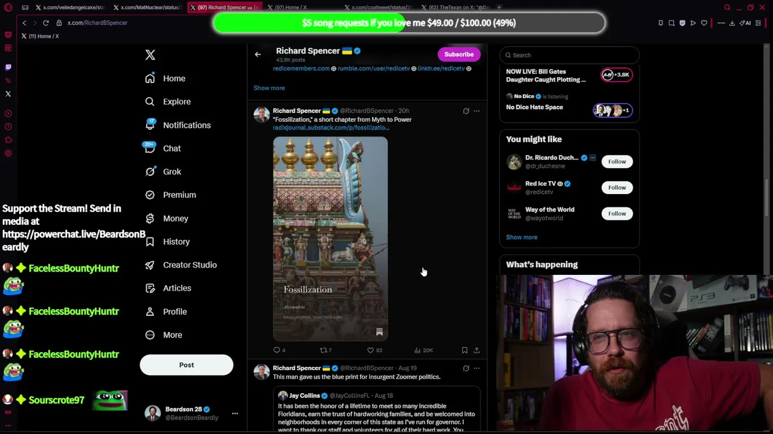
Task: Launch Grok from the left navigation
Action: click(x=163, y=172)
